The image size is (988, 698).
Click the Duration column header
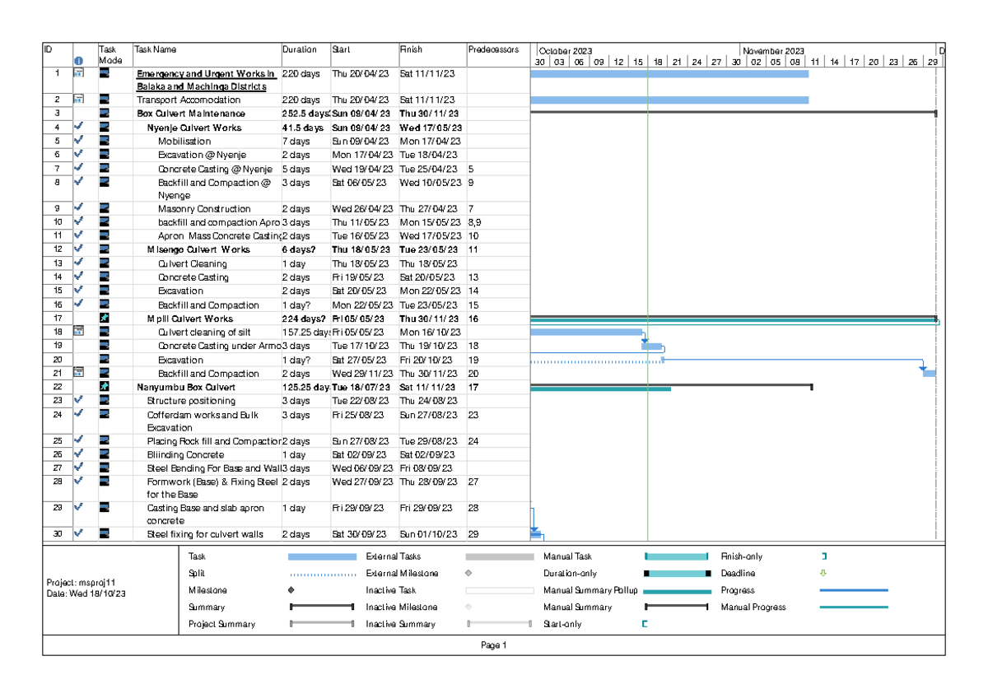pos(299,49)
